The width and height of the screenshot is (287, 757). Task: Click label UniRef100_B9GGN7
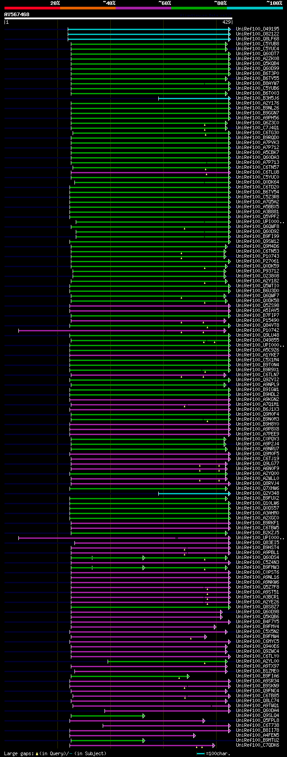257,113
